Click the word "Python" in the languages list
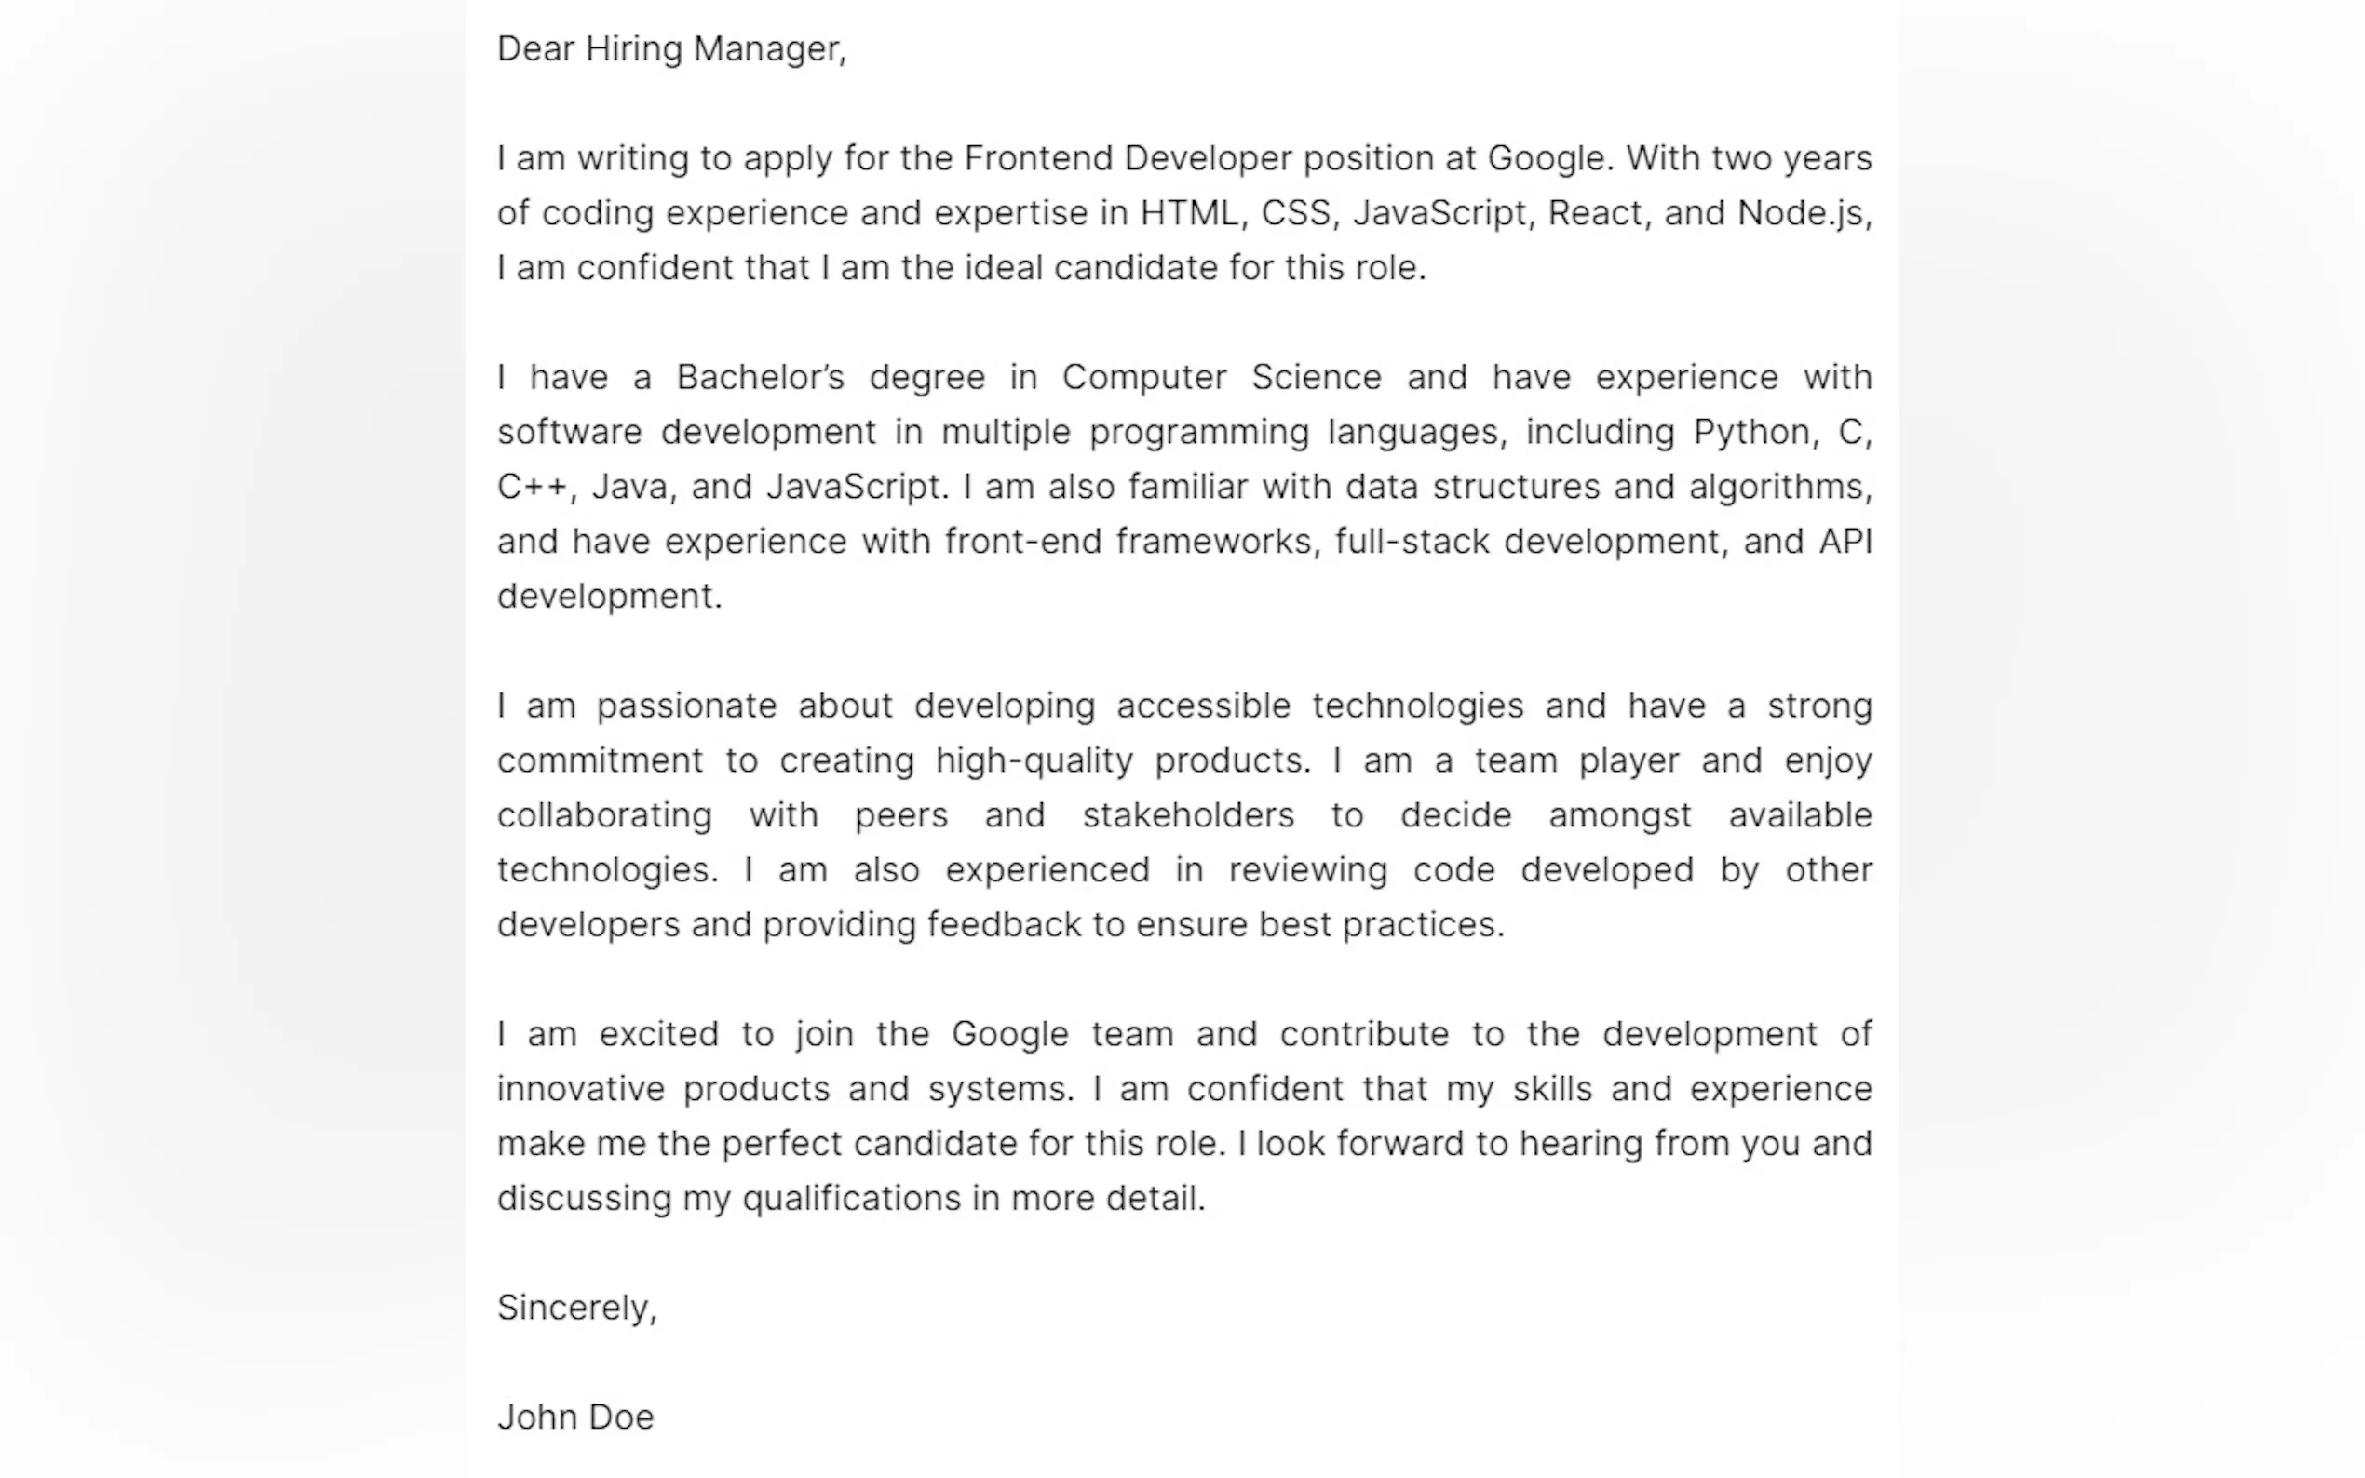The width and height of the screenshot is (2365, 1478). 1751,432
